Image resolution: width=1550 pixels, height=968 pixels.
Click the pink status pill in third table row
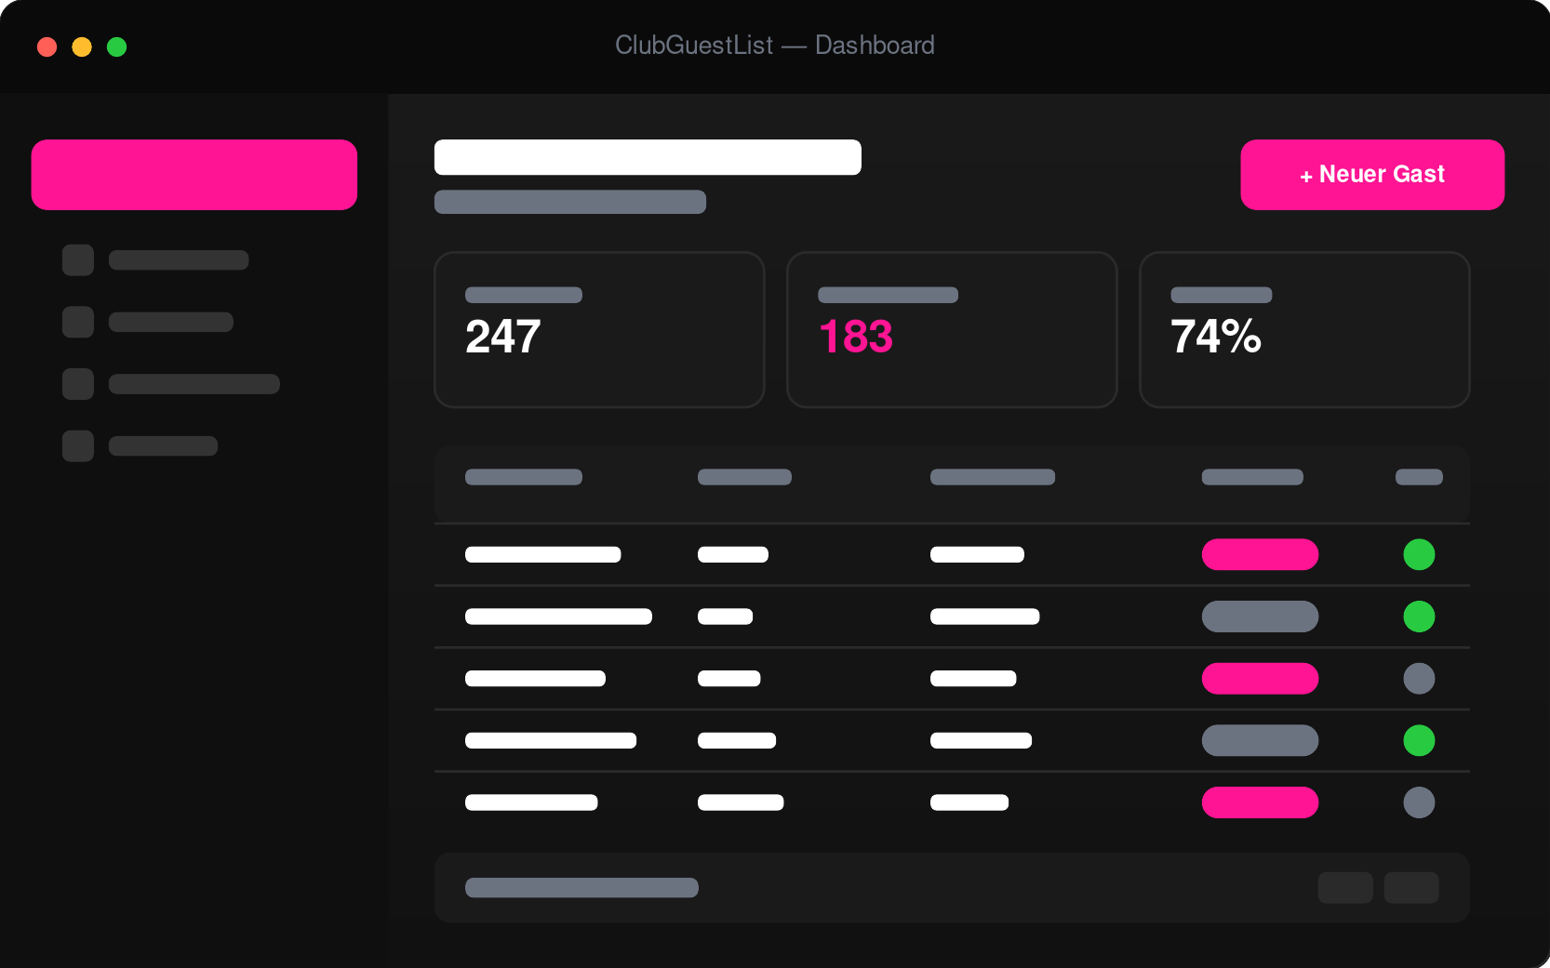(x=1260, y=679)
